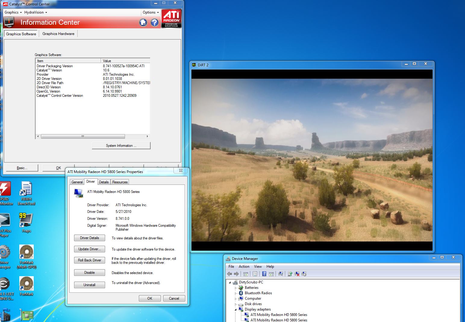
Task: Open the Graphics dropdown menu
Action: (x=13, y=12)
